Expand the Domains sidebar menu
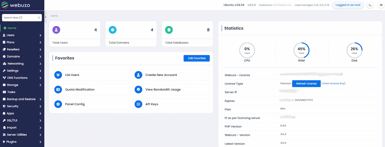Viewport: 385px width, 147px height. coord(22,56)
